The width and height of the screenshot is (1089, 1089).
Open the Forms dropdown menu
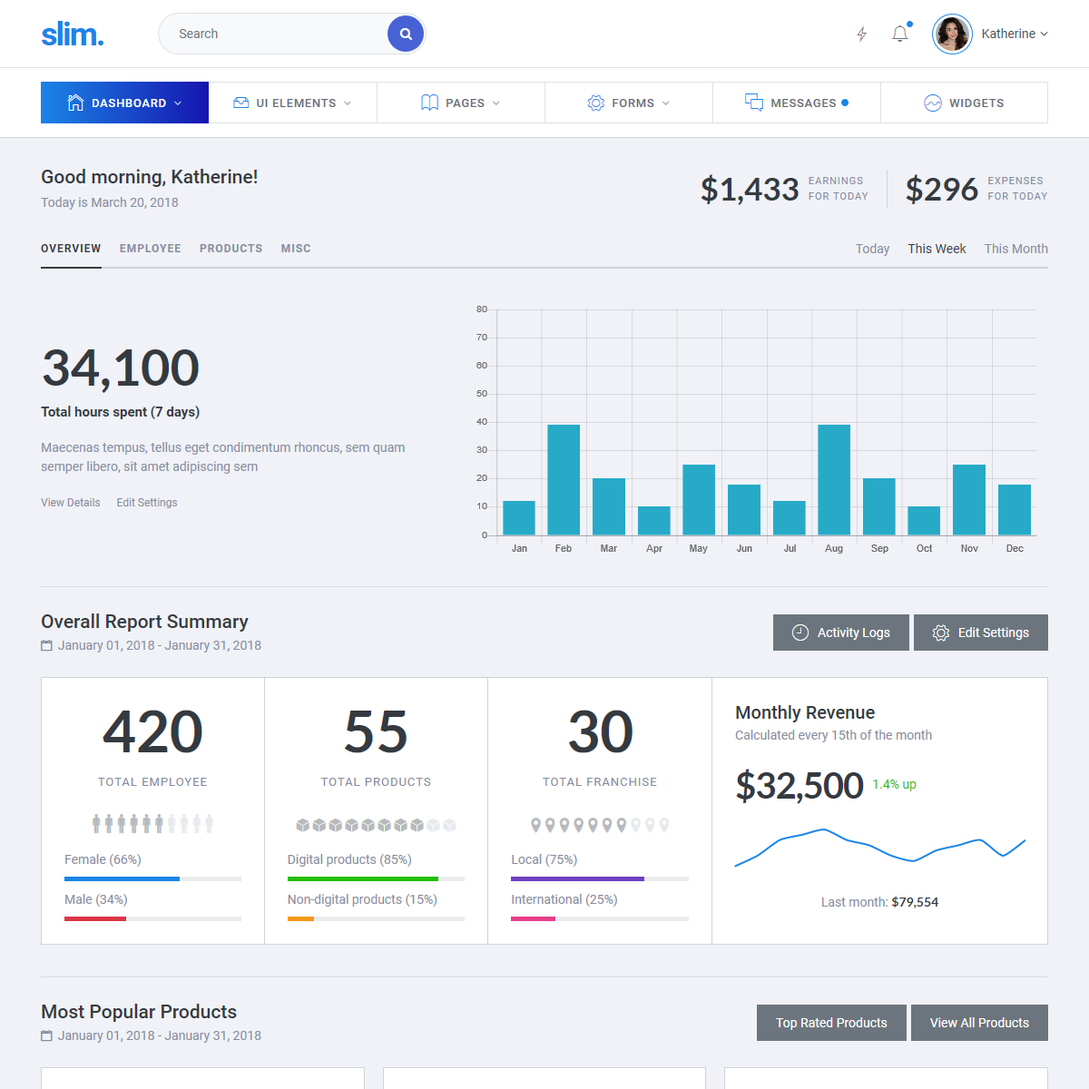tap(628, 103)
